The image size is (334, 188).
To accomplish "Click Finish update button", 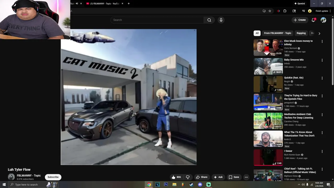I will [322, 11].
